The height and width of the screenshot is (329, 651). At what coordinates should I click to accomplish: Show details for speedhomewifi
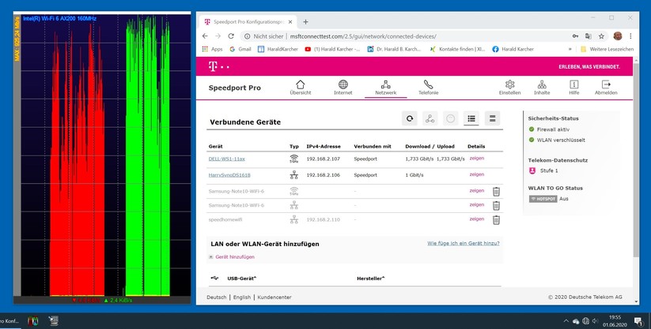point(477,219)
